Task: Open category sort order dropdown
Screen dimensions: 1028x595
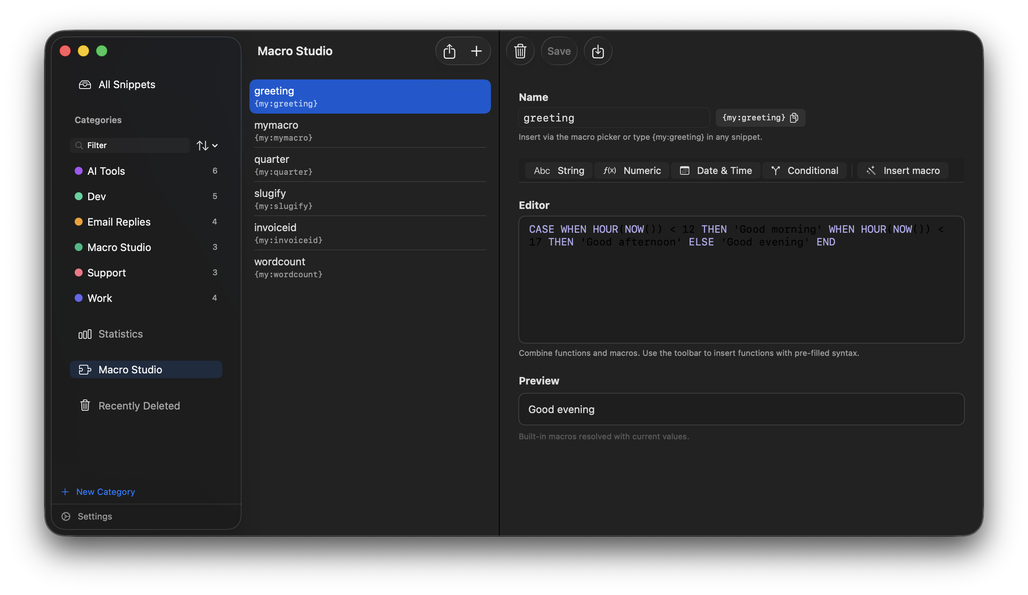Action: click(x=207, y=146)
